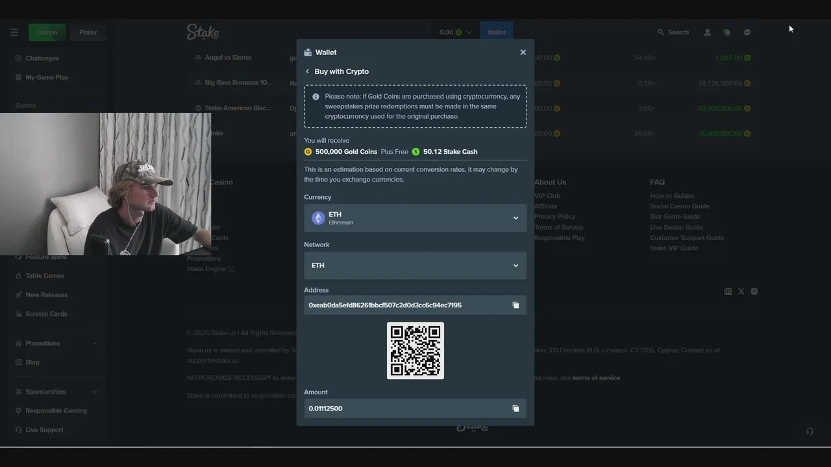Click the news icon beside X

click(728, 292)
